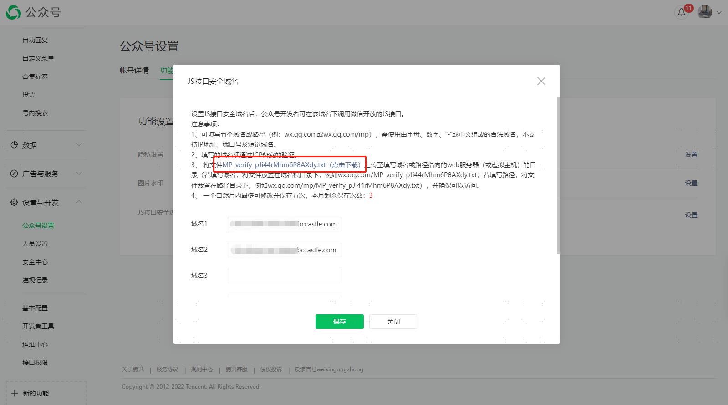
Task: Open 接口权限 in sidebar
Action: [x=35, y=363]
